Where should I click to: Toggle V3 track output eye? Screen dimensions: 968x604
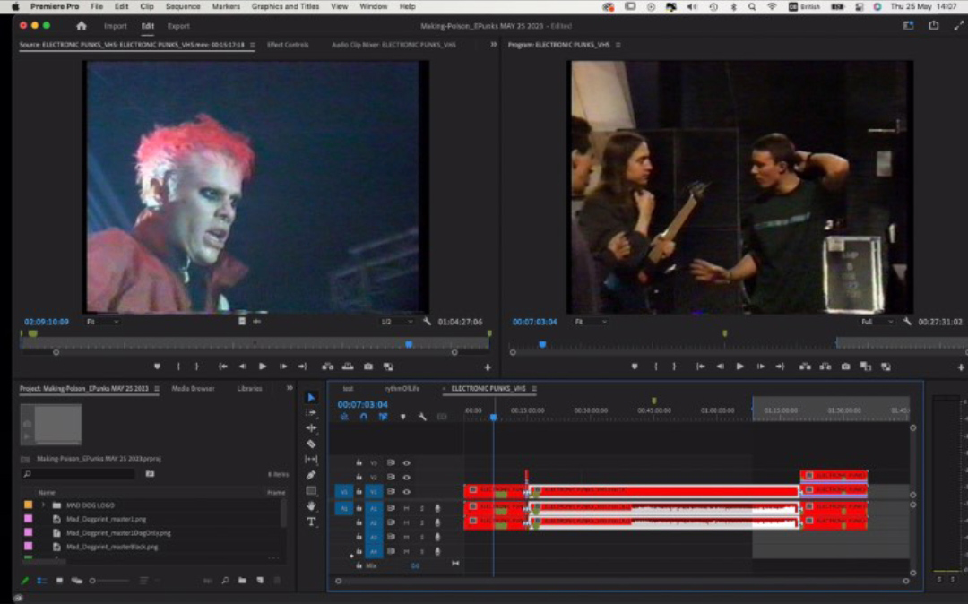point(407,462)
